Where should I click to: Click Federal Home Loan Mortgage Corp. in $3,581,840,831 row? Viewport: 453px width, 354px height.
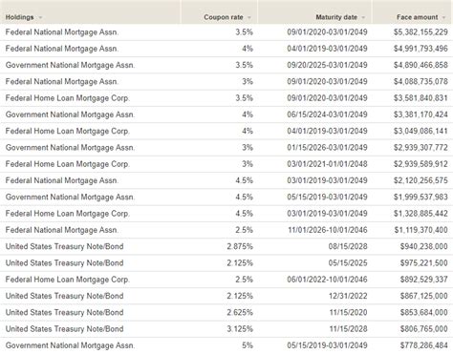68,98
